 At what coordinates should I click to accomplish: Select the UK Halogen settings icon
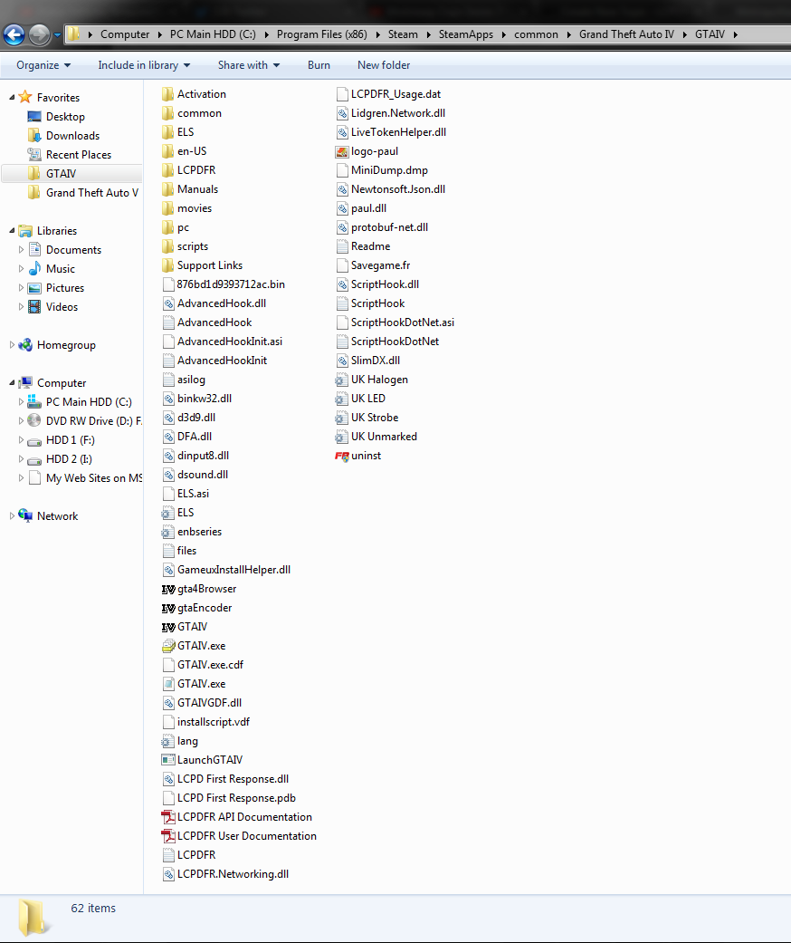click(x=341, y=380)
